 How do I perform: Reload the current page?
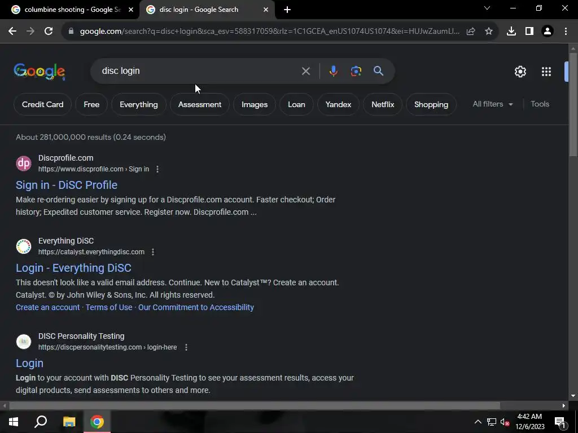49,32
